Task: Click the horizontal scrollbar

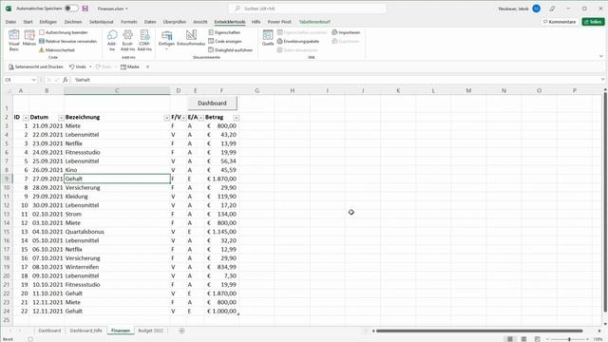Action: pyautogui.click(x=479, y=331)
